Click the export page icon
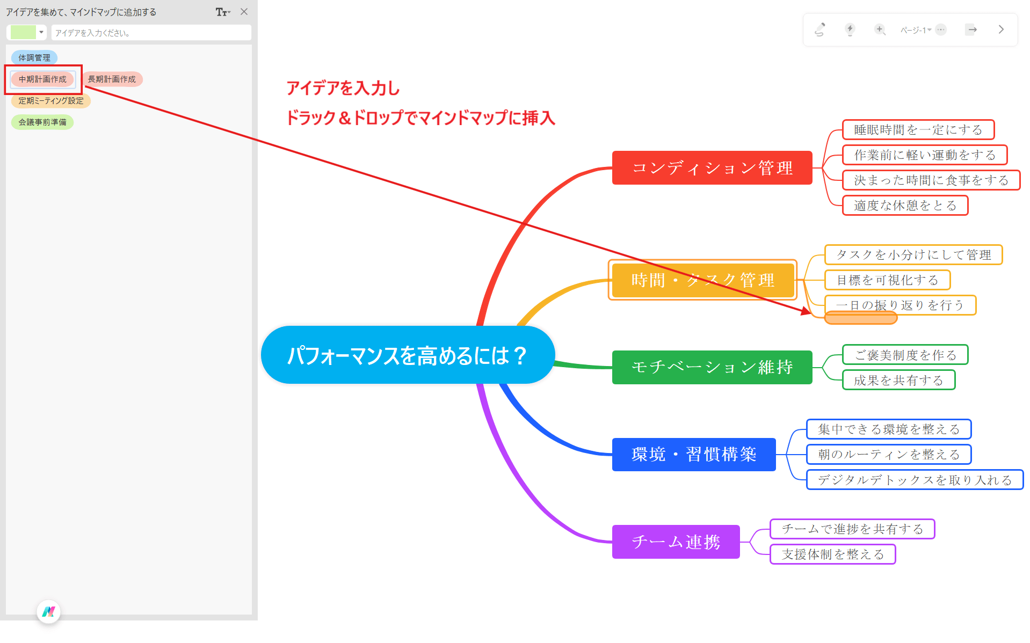 point(971,30)
